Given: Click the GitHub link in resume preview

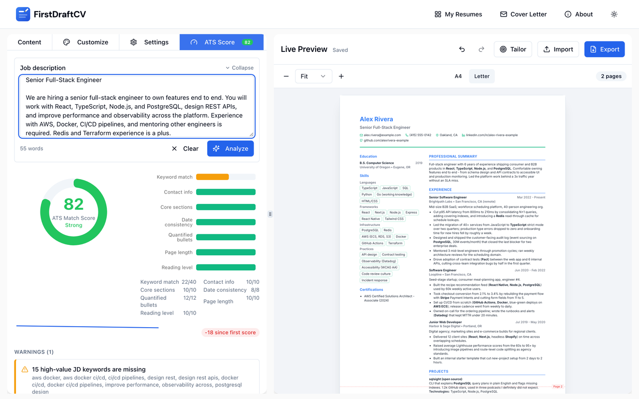Looking at the screenshot, I should pyautogui.click(x=383, y=141).
